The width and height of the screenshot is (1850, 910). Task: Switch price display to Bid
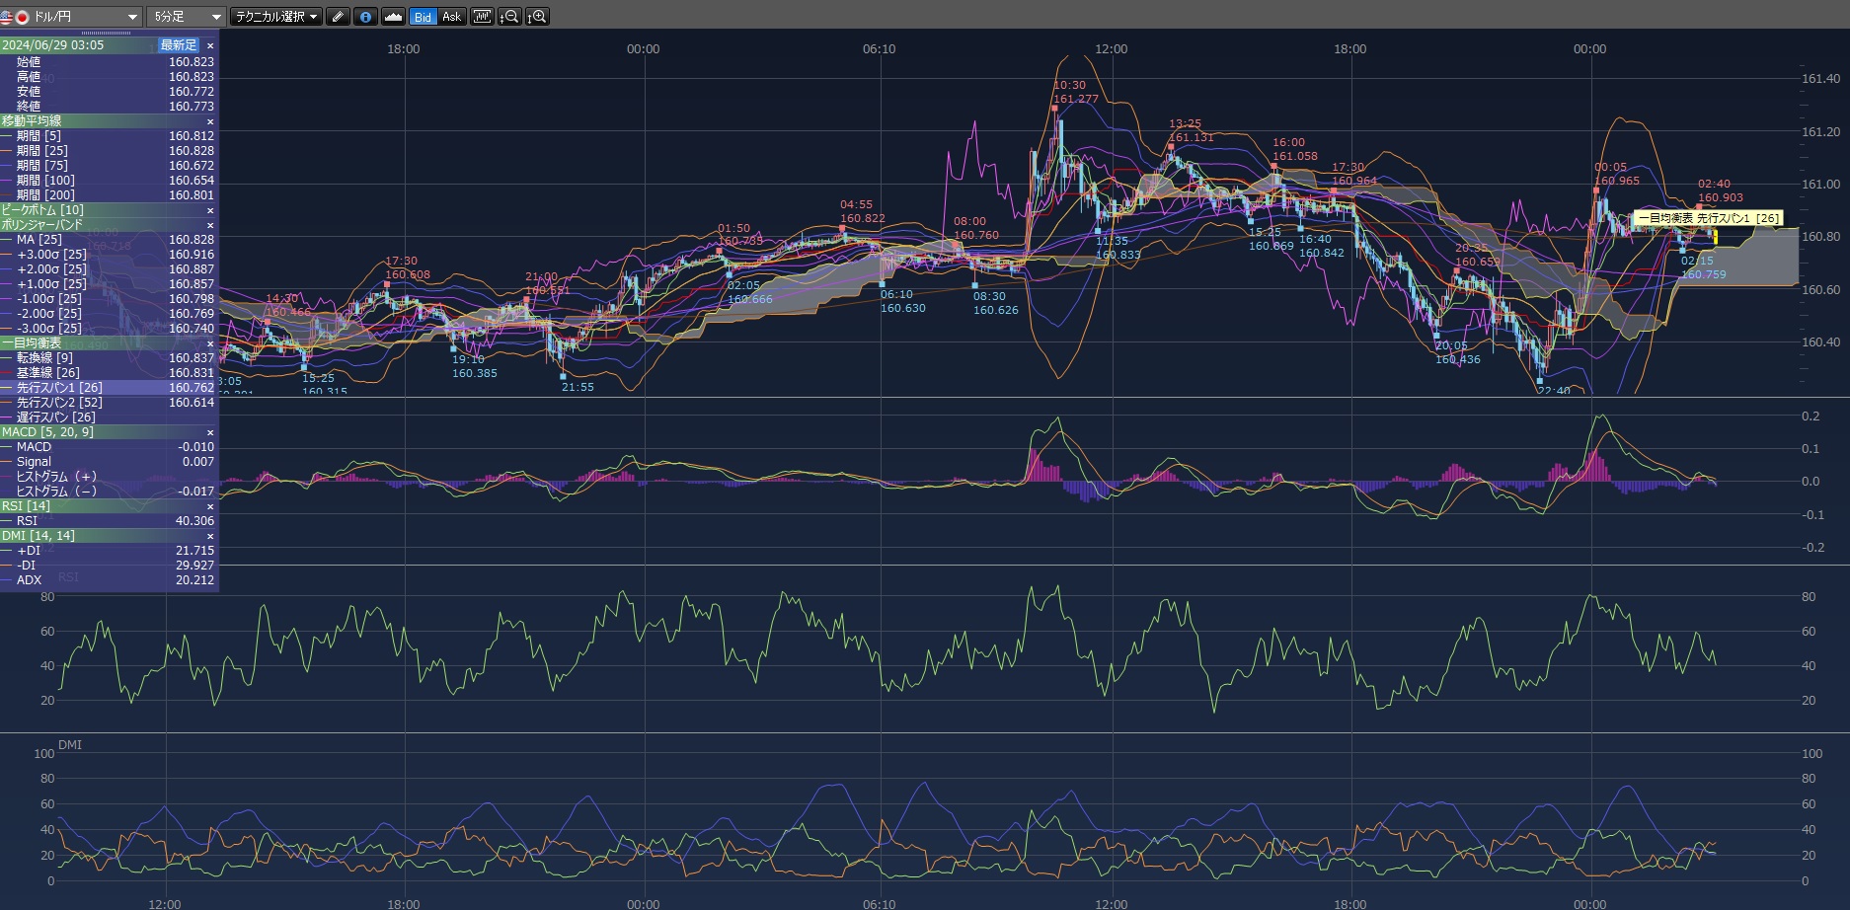click(x=423, y=17)
